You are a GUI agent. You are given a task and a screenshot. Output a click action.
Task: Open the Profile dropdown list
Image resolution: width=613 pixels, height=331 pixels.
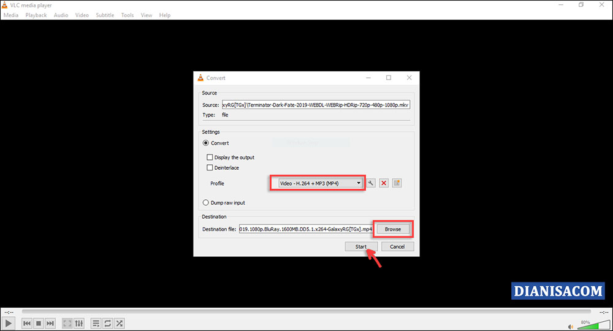[317, 183]
